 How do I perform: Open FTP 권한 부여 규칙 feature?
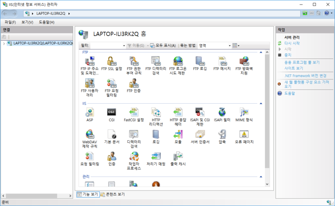coord(134,66)
